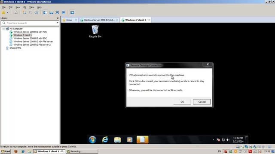Toggle the thumbnail bar view icon

[51, 12]
